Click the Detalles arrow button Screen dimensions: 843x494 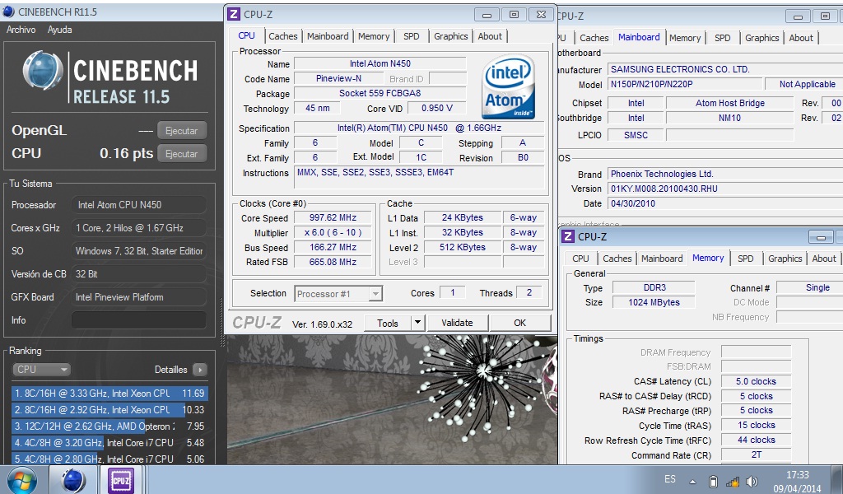(x=199, y=370)
